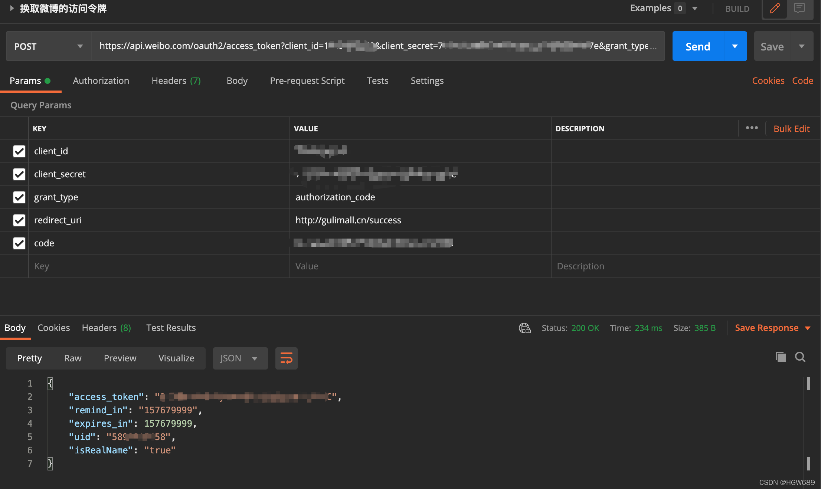Uncheck the client_id parameter checkbox
The image size is (821, 489).
point(19,151)
